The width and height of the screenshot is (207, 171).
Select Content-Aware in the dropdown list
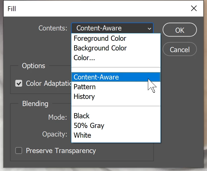point(96,77)
